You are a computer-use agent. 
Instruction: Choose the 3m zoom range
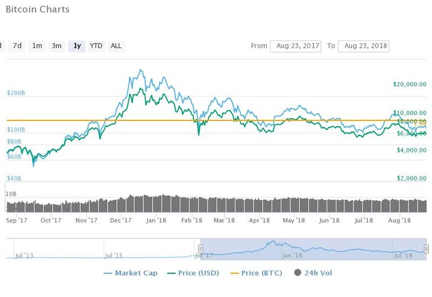(x=57, y=46)
